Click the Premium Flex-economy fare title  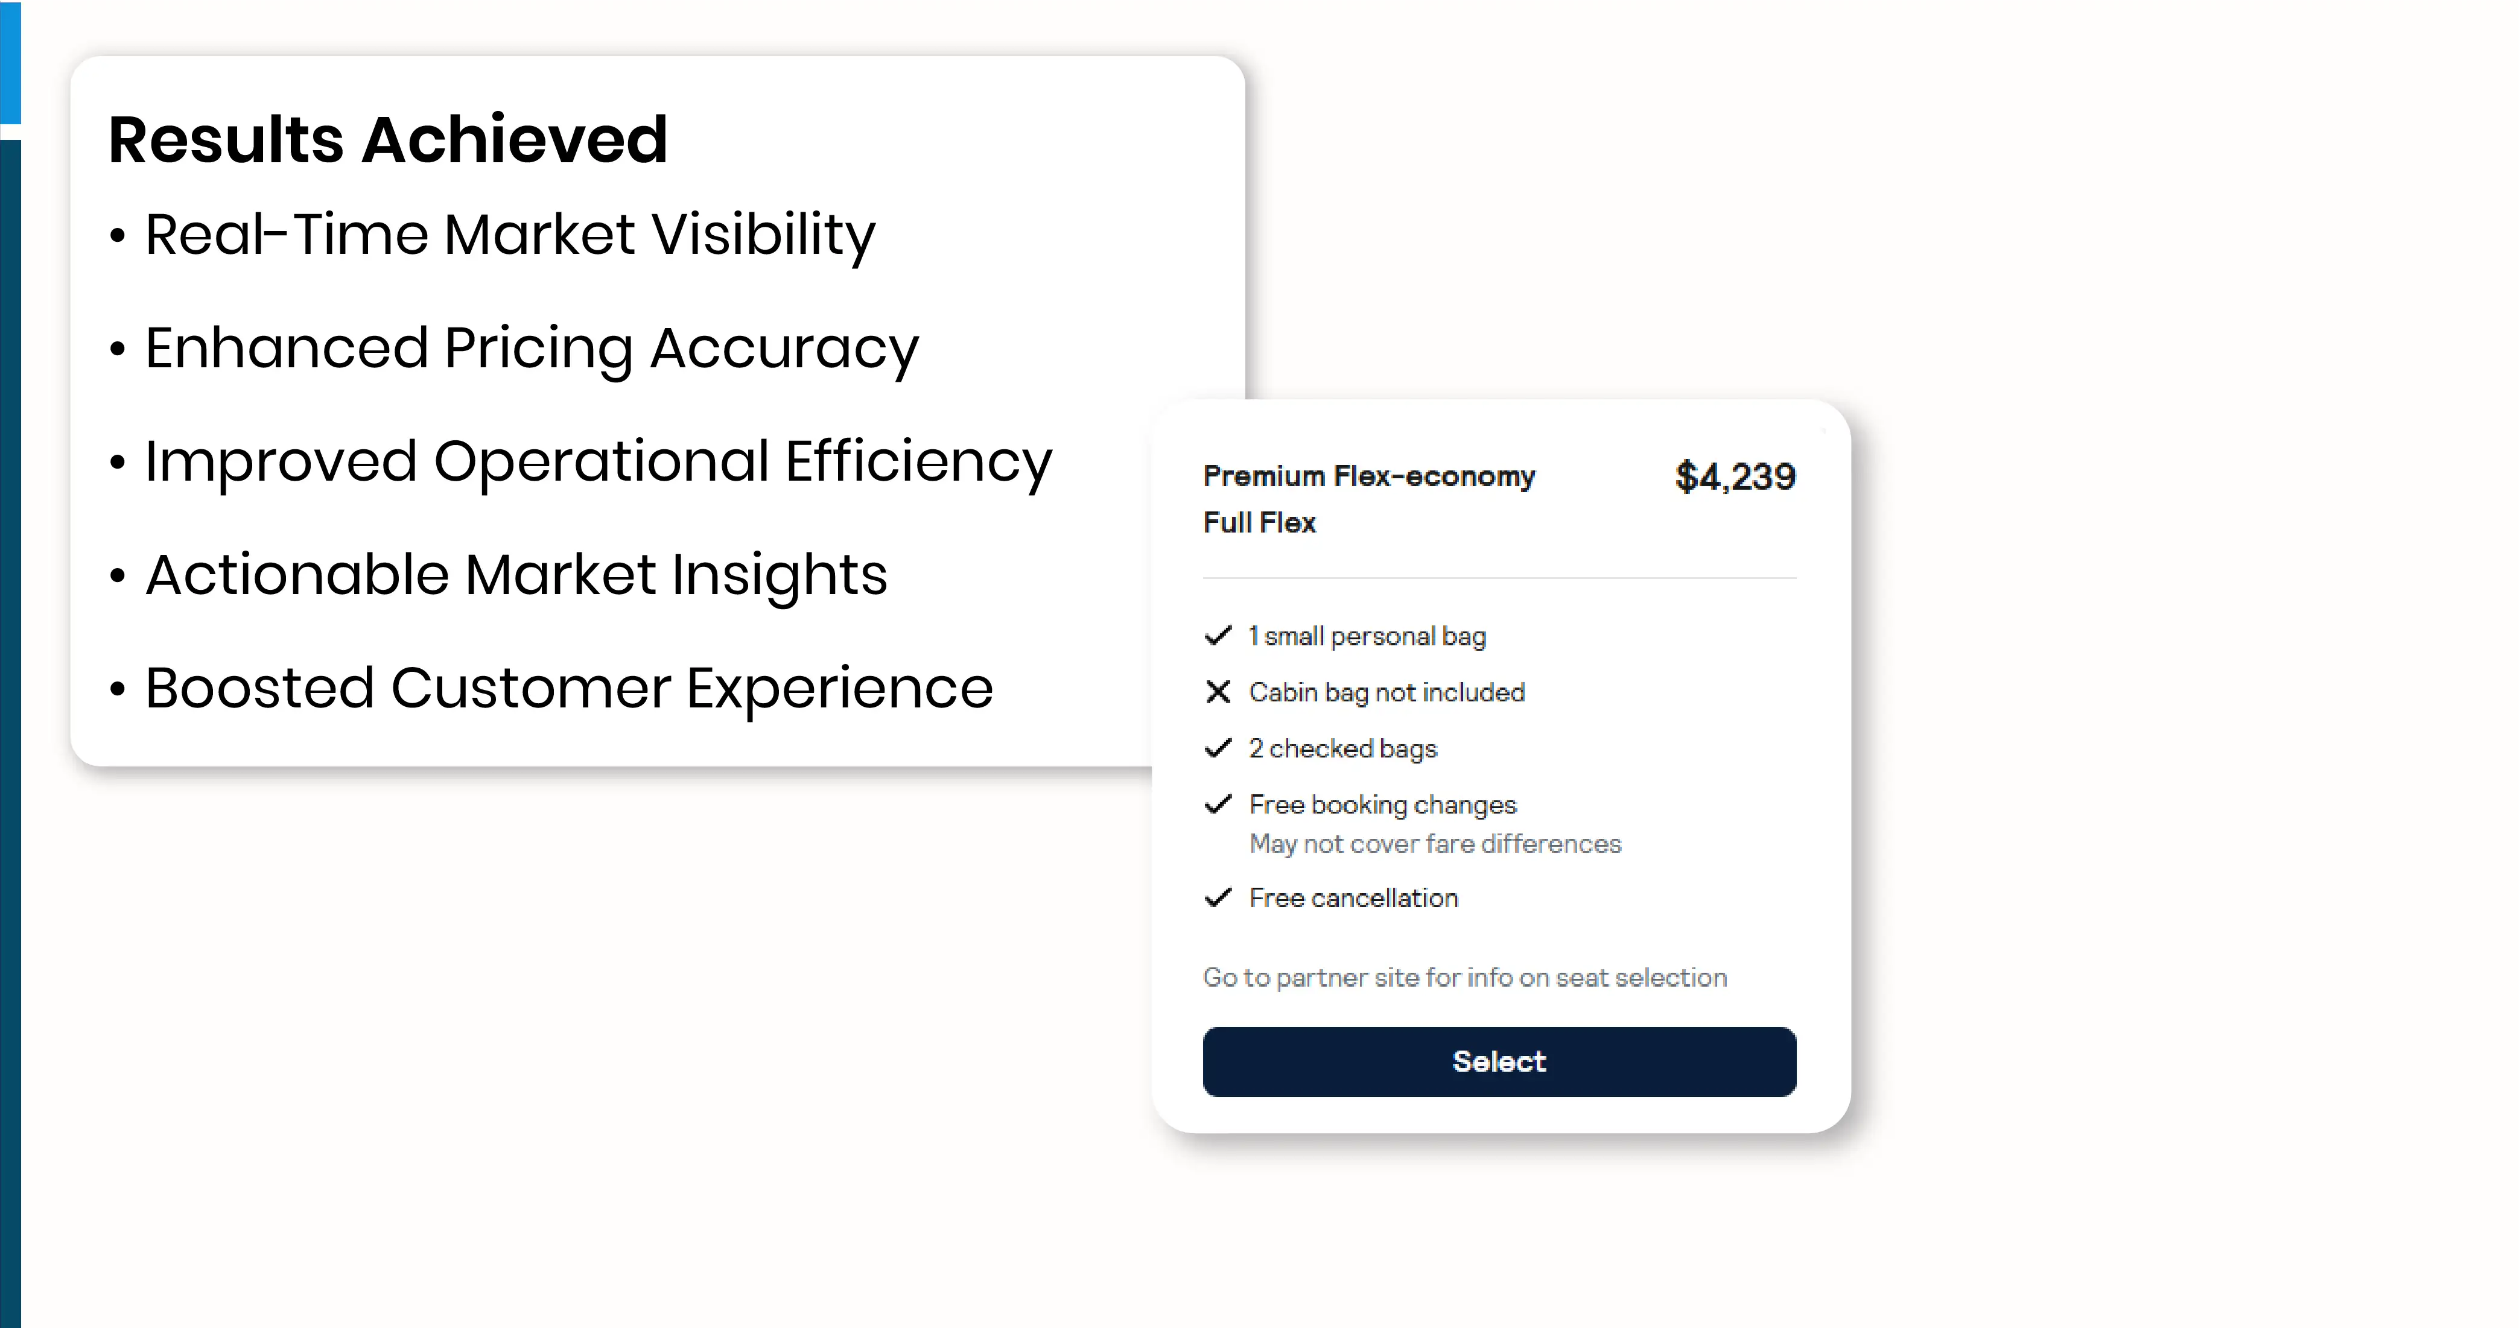click(1368, 476)
